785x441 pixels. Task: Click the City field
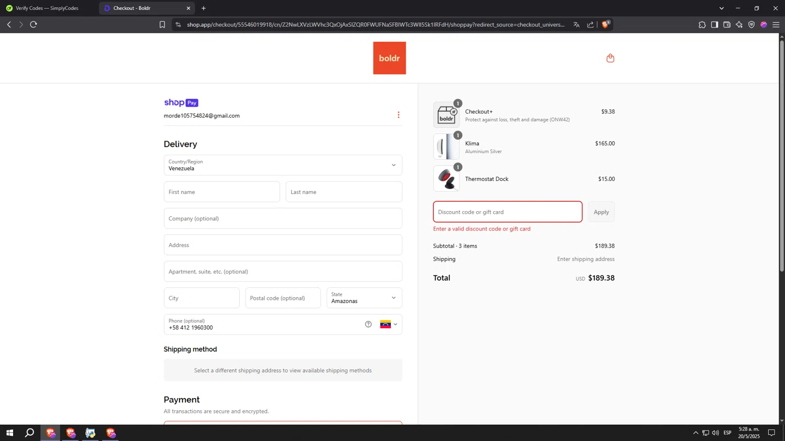[x=201, y=298]
